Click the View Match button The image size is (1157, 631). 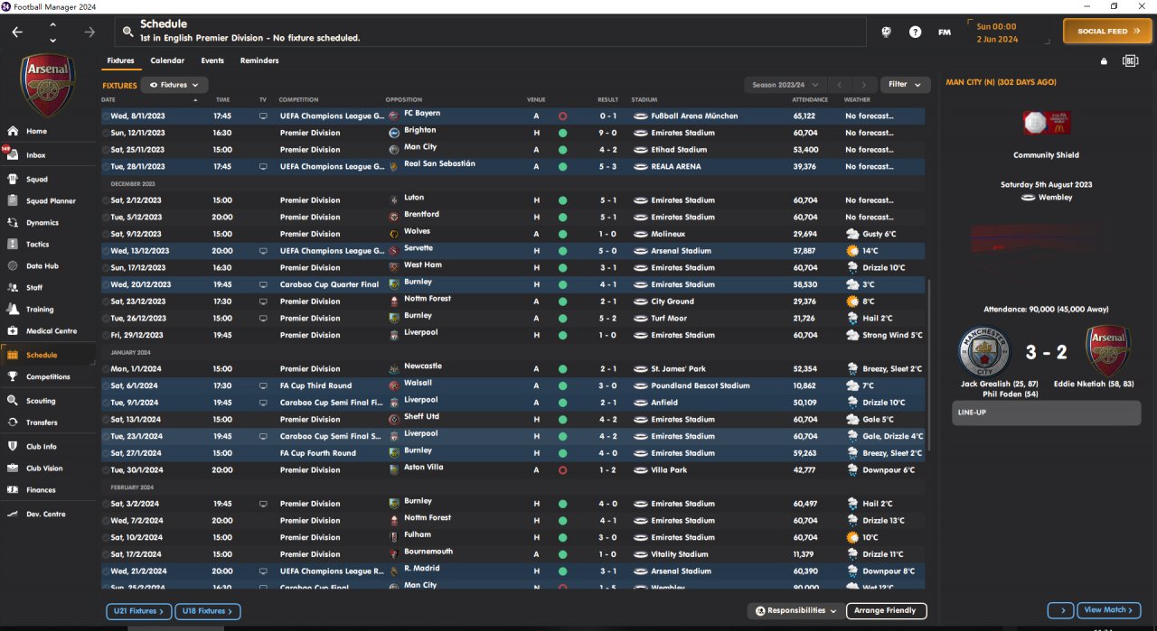[x=1108, y=610]
